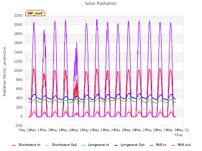
Task: Click the 2000 y-axis tick label
Action: click(x=18, y=25)
